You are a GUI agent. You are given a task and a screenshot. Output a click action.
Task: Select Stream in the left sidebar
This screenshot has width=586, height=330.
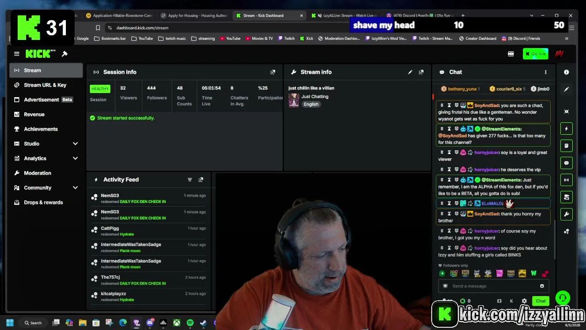(46, 70)
